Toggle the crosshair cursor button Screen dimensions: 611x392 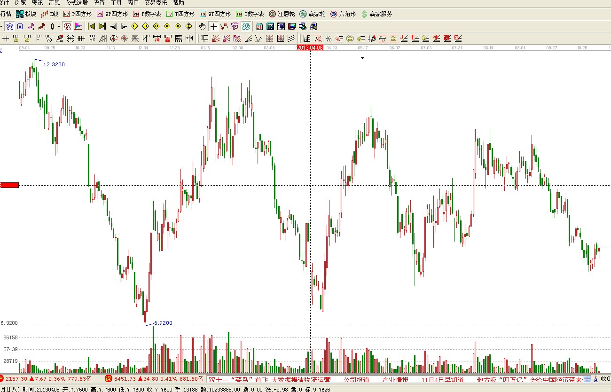(213, 26)
